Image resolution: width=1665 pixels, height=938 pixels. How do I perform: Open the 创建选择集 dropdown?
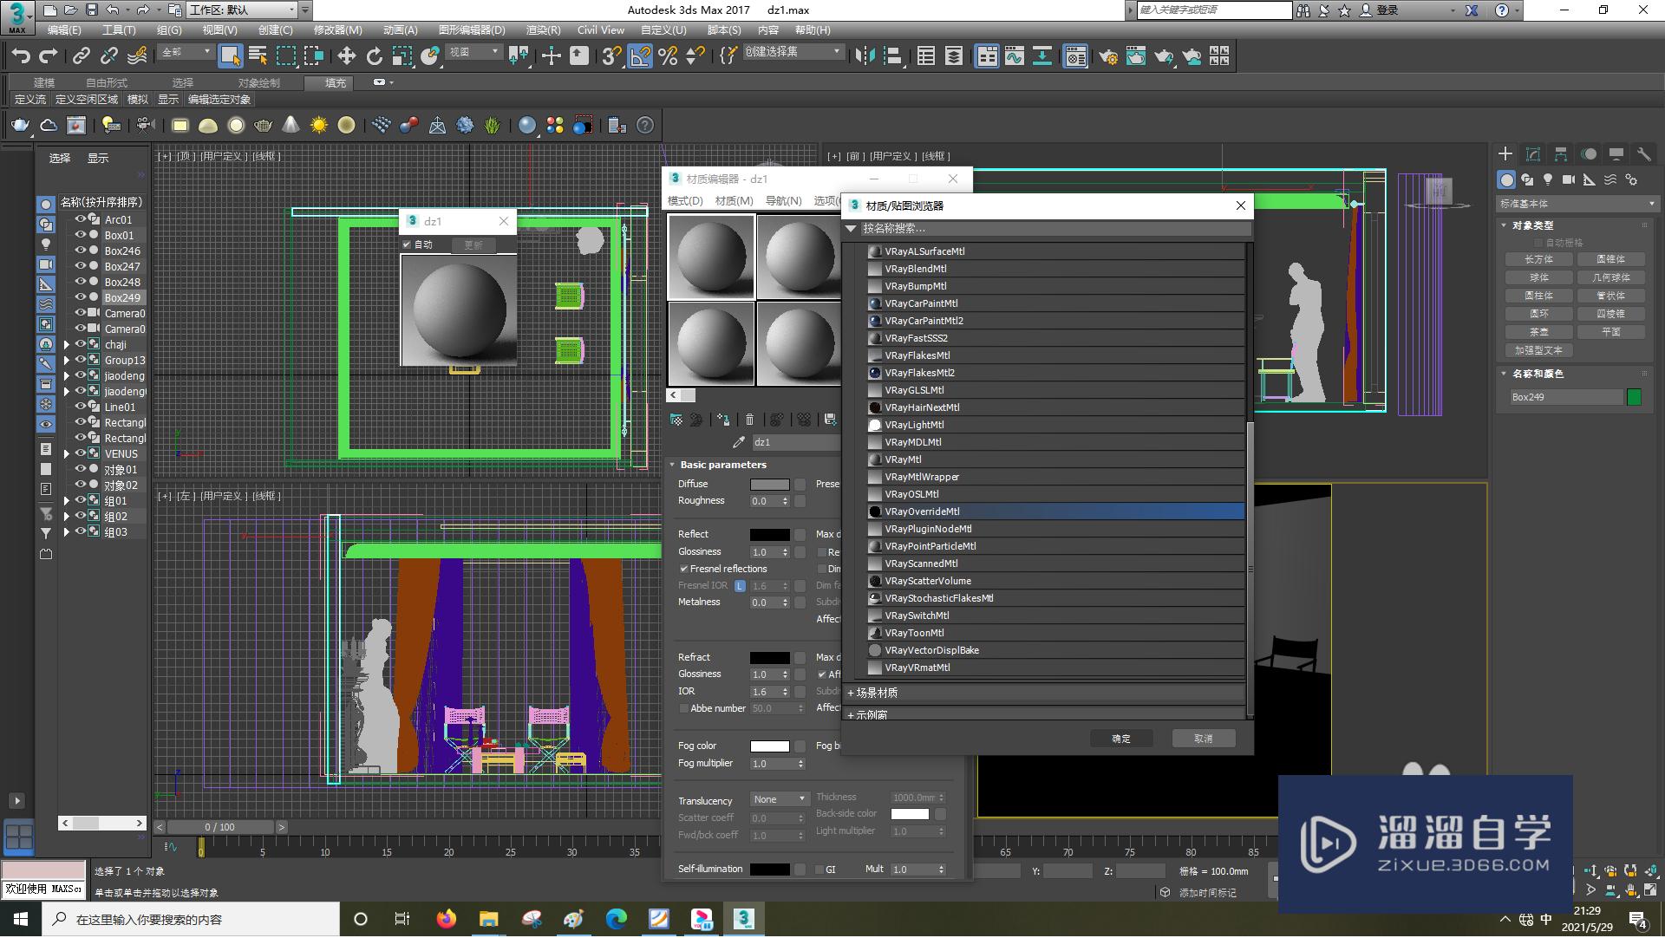tap(793, 52)
